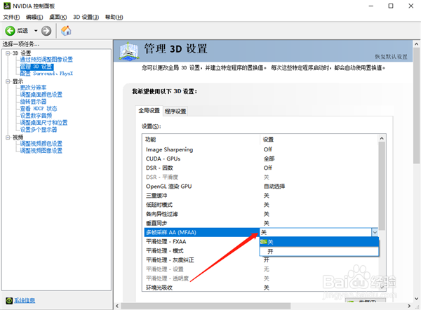Choose 关 option in MFAA dropdown list
Screen dimensions: 421x310
319,242
